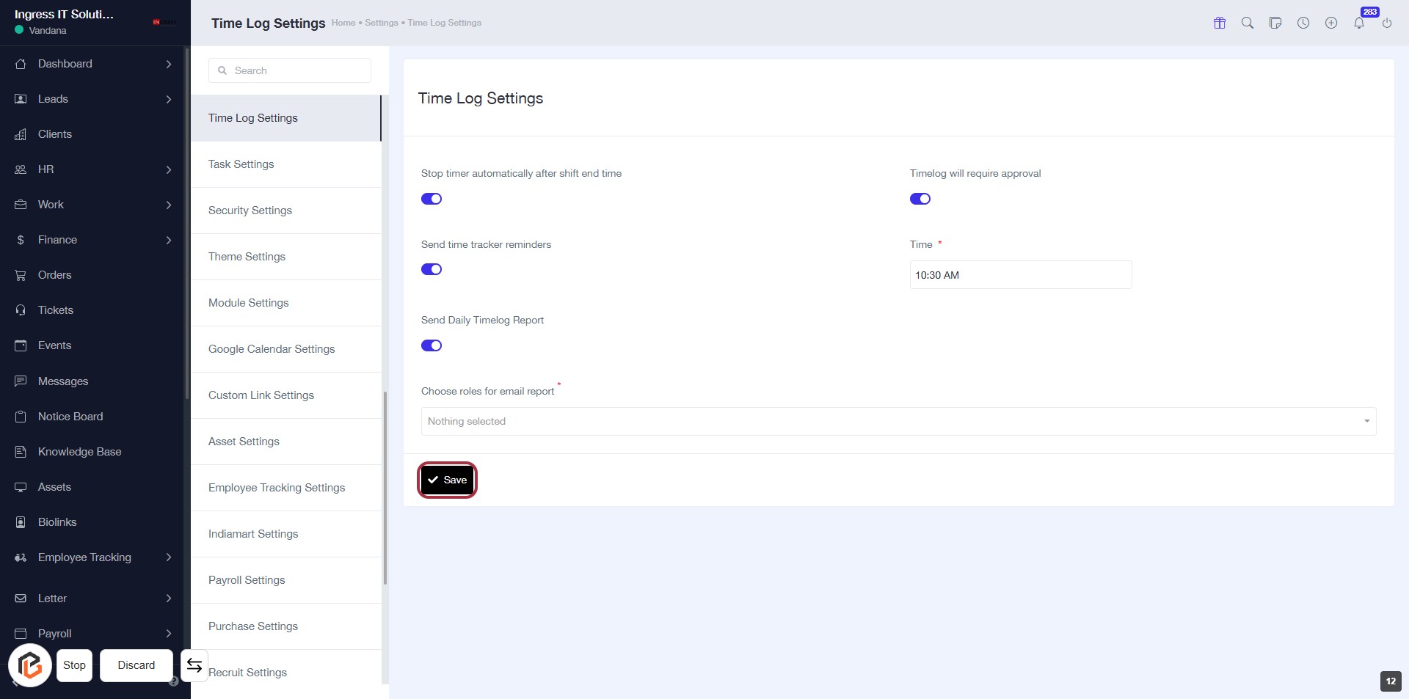The width and height of the screenshot is (1409, 699).
Task: Click the swap arrows icon near Discard
Action: [x=194, y=665]
